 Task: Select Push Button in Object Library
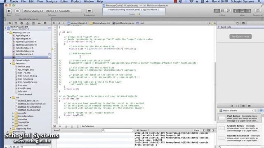239,118
